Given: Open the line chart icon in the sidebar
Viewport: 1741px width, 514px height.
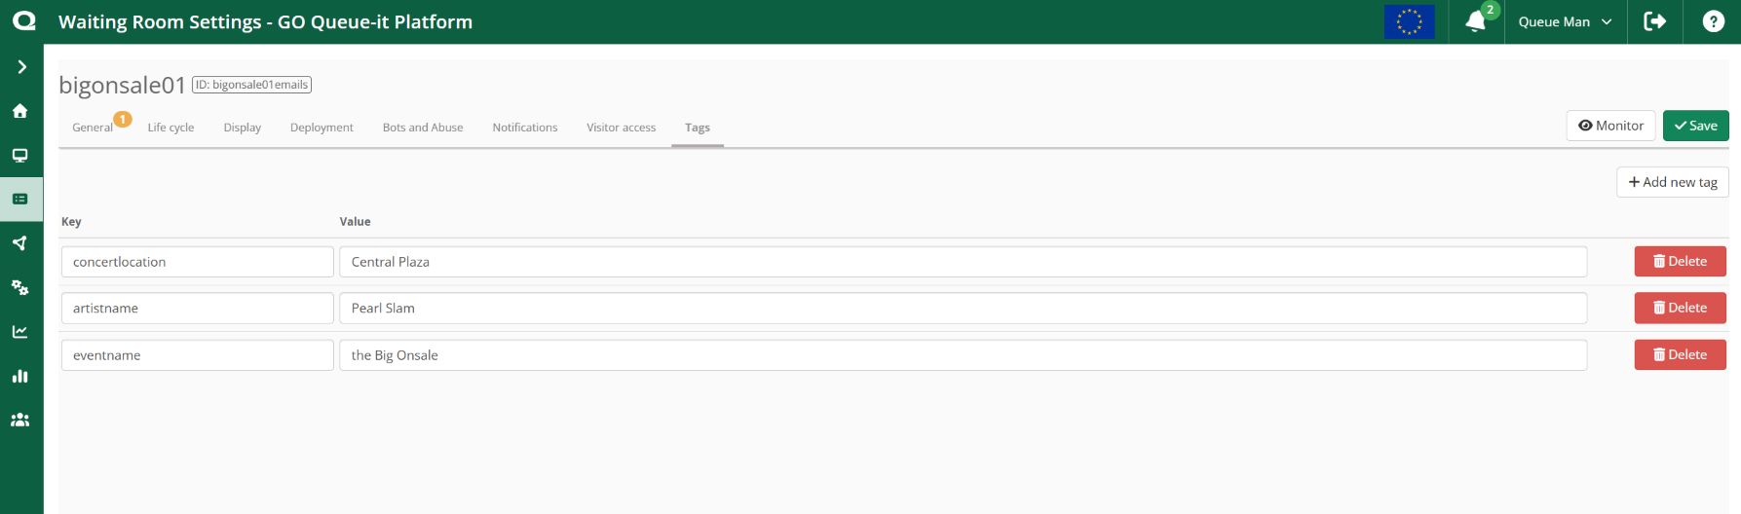Looking at the screenshot, I should 19,332.
